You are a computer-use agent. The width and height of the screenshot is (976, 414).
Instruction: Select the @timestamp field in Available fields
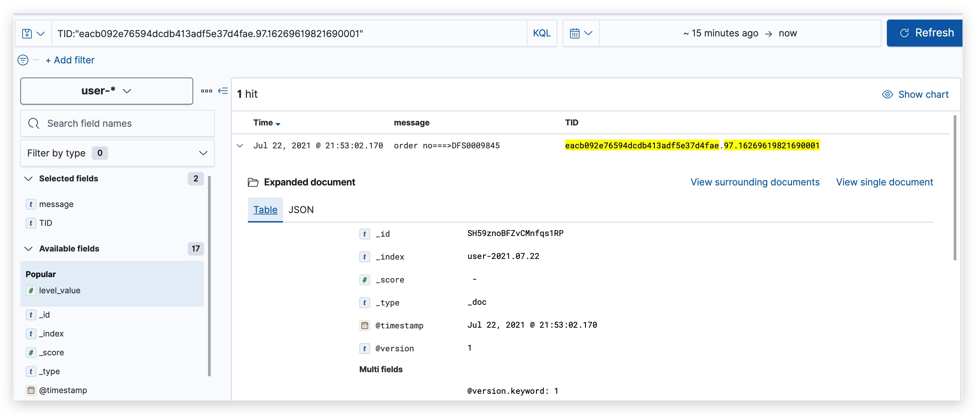coord(63,390)
